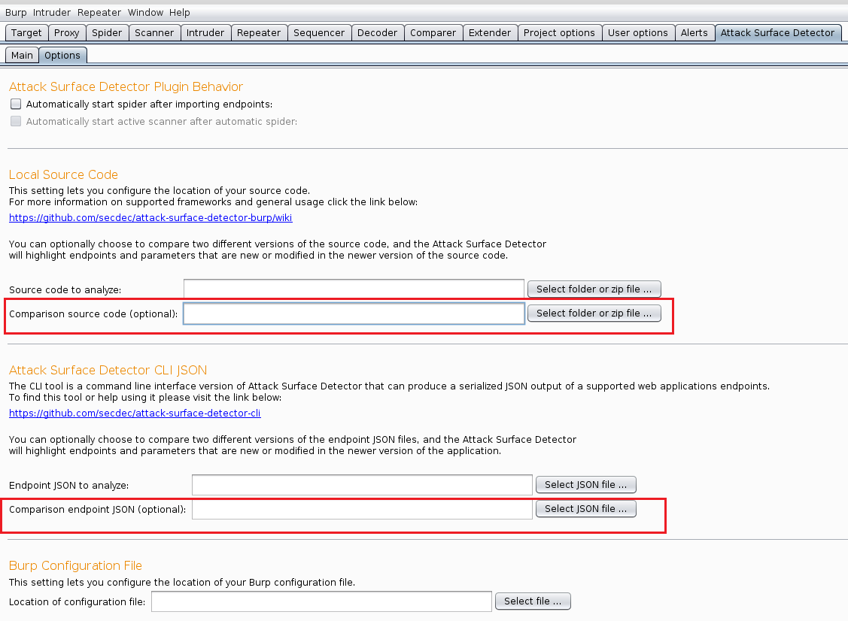
Task: Switch to the Repeater tab
Action: [x=259, y=33]
